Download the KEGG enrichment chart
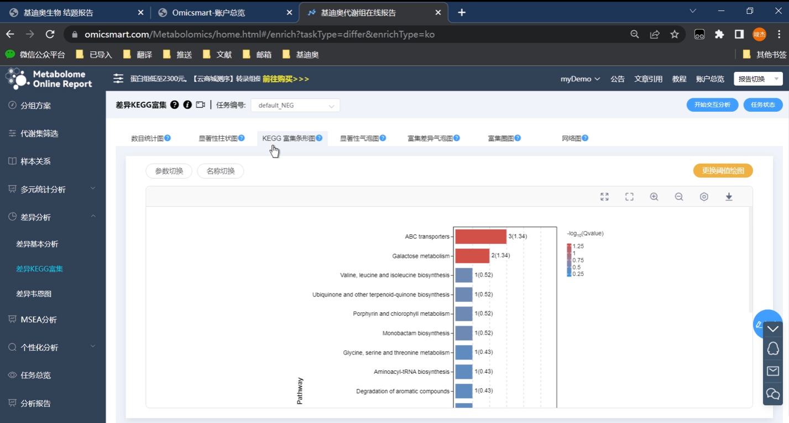Image resolution: width=789 pixels, height=423 pixels. tap(729, 197)
